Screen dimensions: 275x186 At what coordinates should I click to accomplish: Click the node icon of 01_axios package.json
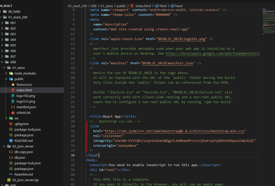pos(11,135)
